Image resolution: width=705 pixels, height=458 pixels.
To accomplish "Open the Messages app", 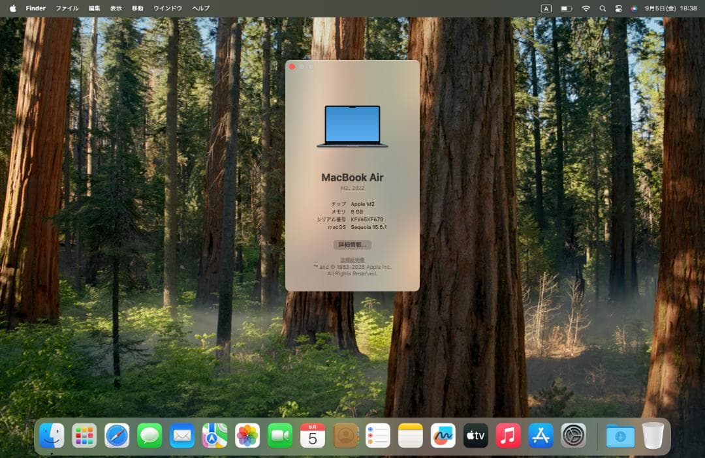I will 149,435.
